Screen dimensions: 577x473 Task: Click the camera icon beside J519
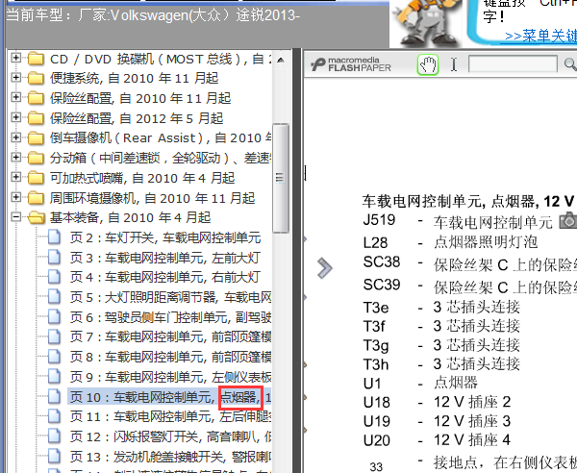tap(568, 220)
